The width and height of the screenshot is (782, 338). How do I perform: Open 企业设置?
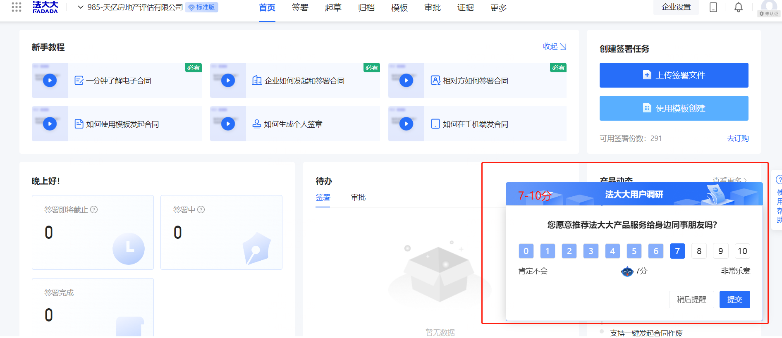click(x=676, y=7)
